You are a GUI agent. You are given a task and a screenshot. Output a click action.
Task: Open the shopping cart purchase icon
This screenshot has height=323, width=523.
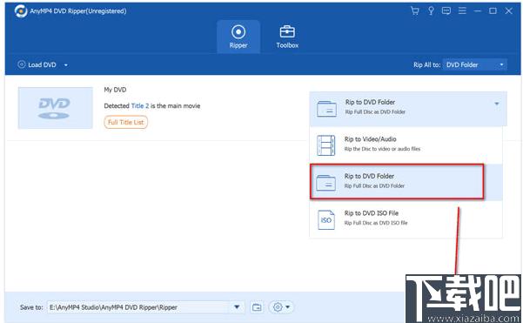point(414,11)
